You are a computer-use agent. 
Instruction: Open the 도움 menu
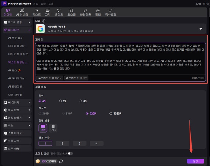tap(51, 4)
